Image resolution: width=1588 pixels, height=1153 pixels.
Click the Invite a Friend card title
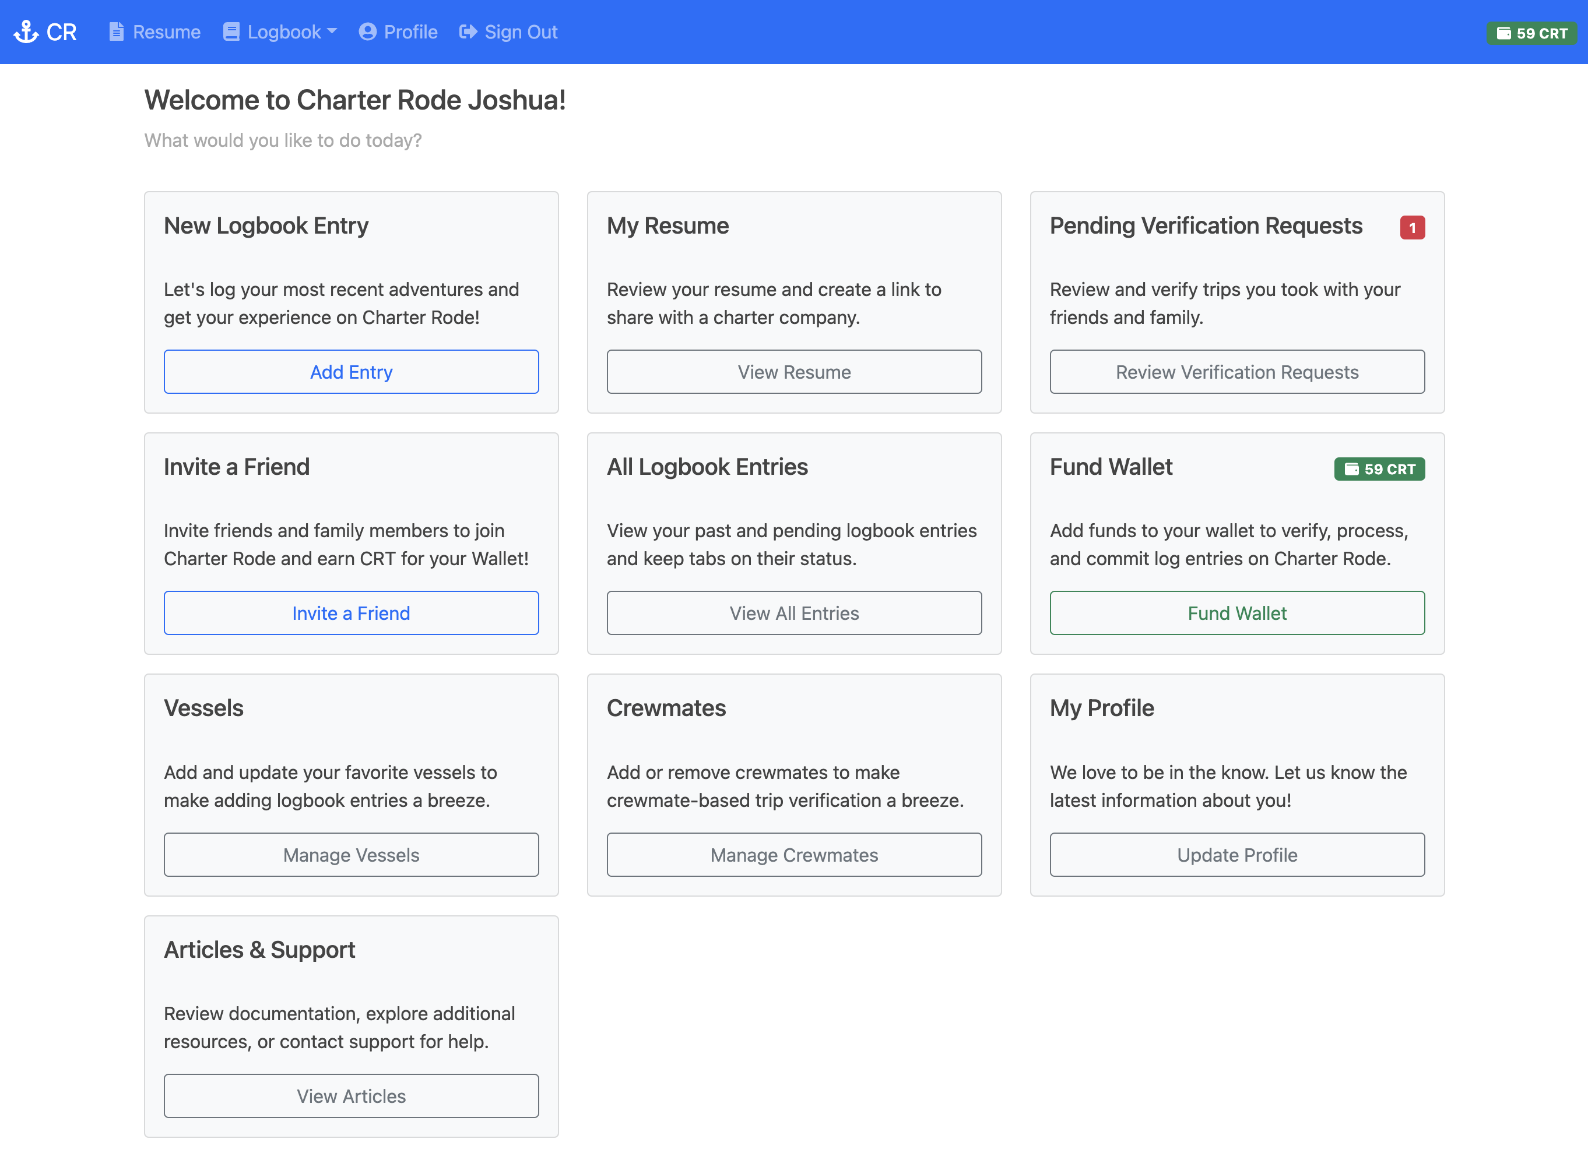pos(237,467)
